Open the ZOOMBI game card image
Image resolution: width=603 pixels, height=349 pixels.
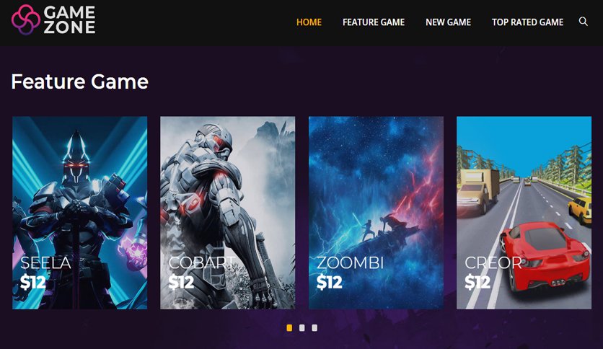(376, 213)
